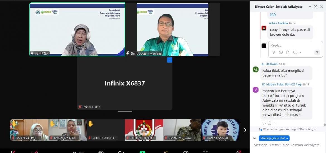Viewport: 326px width, 153px height.
Task: Attach a file in the reply box
Action: click(x=288, y=52)
